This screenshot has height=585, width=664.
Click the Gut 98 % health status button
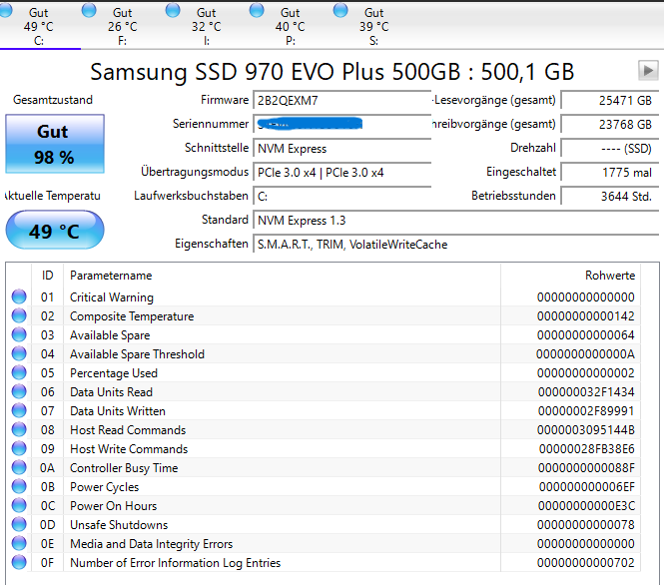(55, 144)
